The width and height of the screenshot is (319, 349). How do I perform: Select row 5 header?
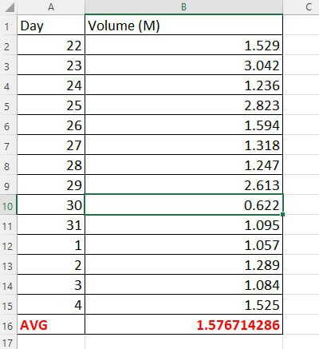(x=9, y=105)
